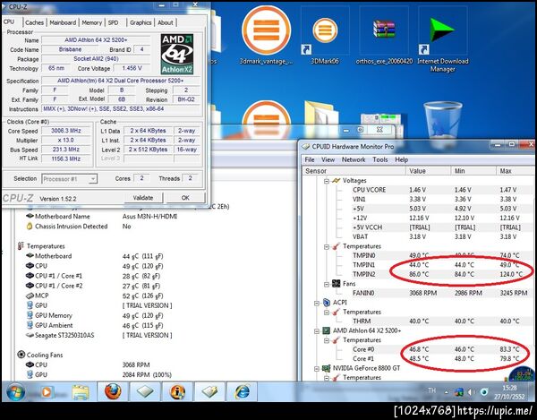Click the Max column header
Screen dimensions: 537x420
click(x=516, y=171)
